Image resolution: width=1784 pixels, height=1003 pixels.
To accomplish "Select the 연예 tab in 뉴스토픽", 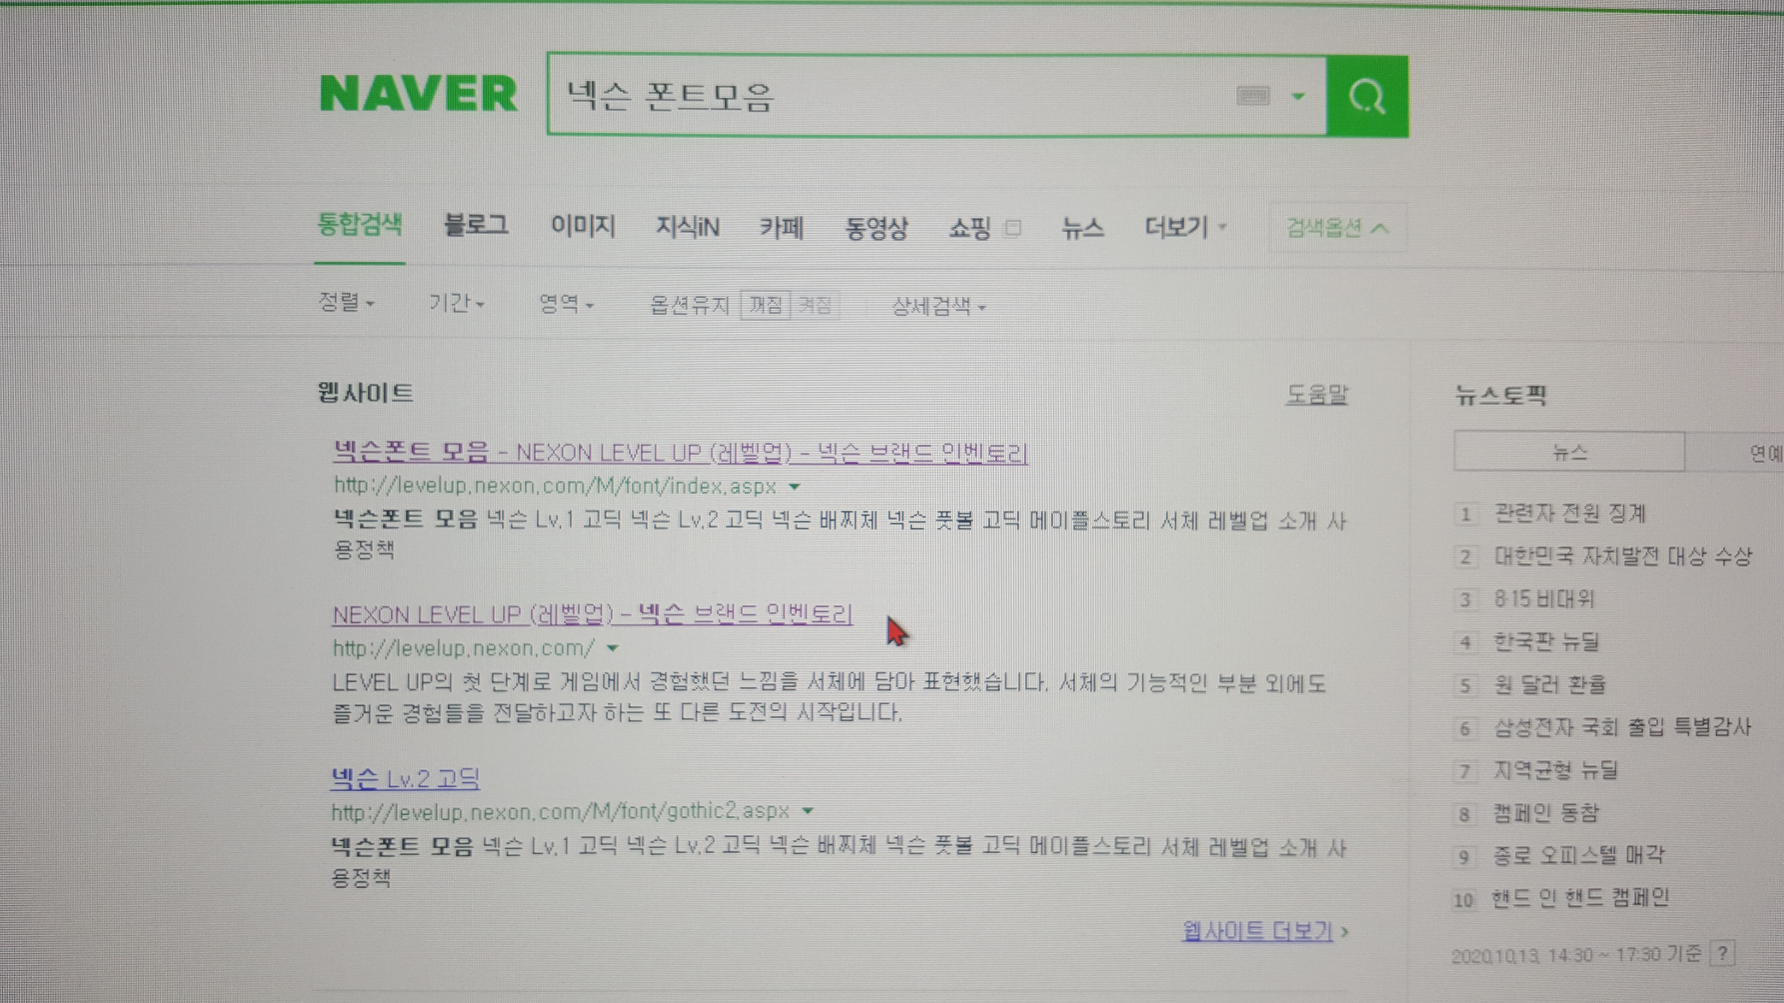I will 1735,453.
